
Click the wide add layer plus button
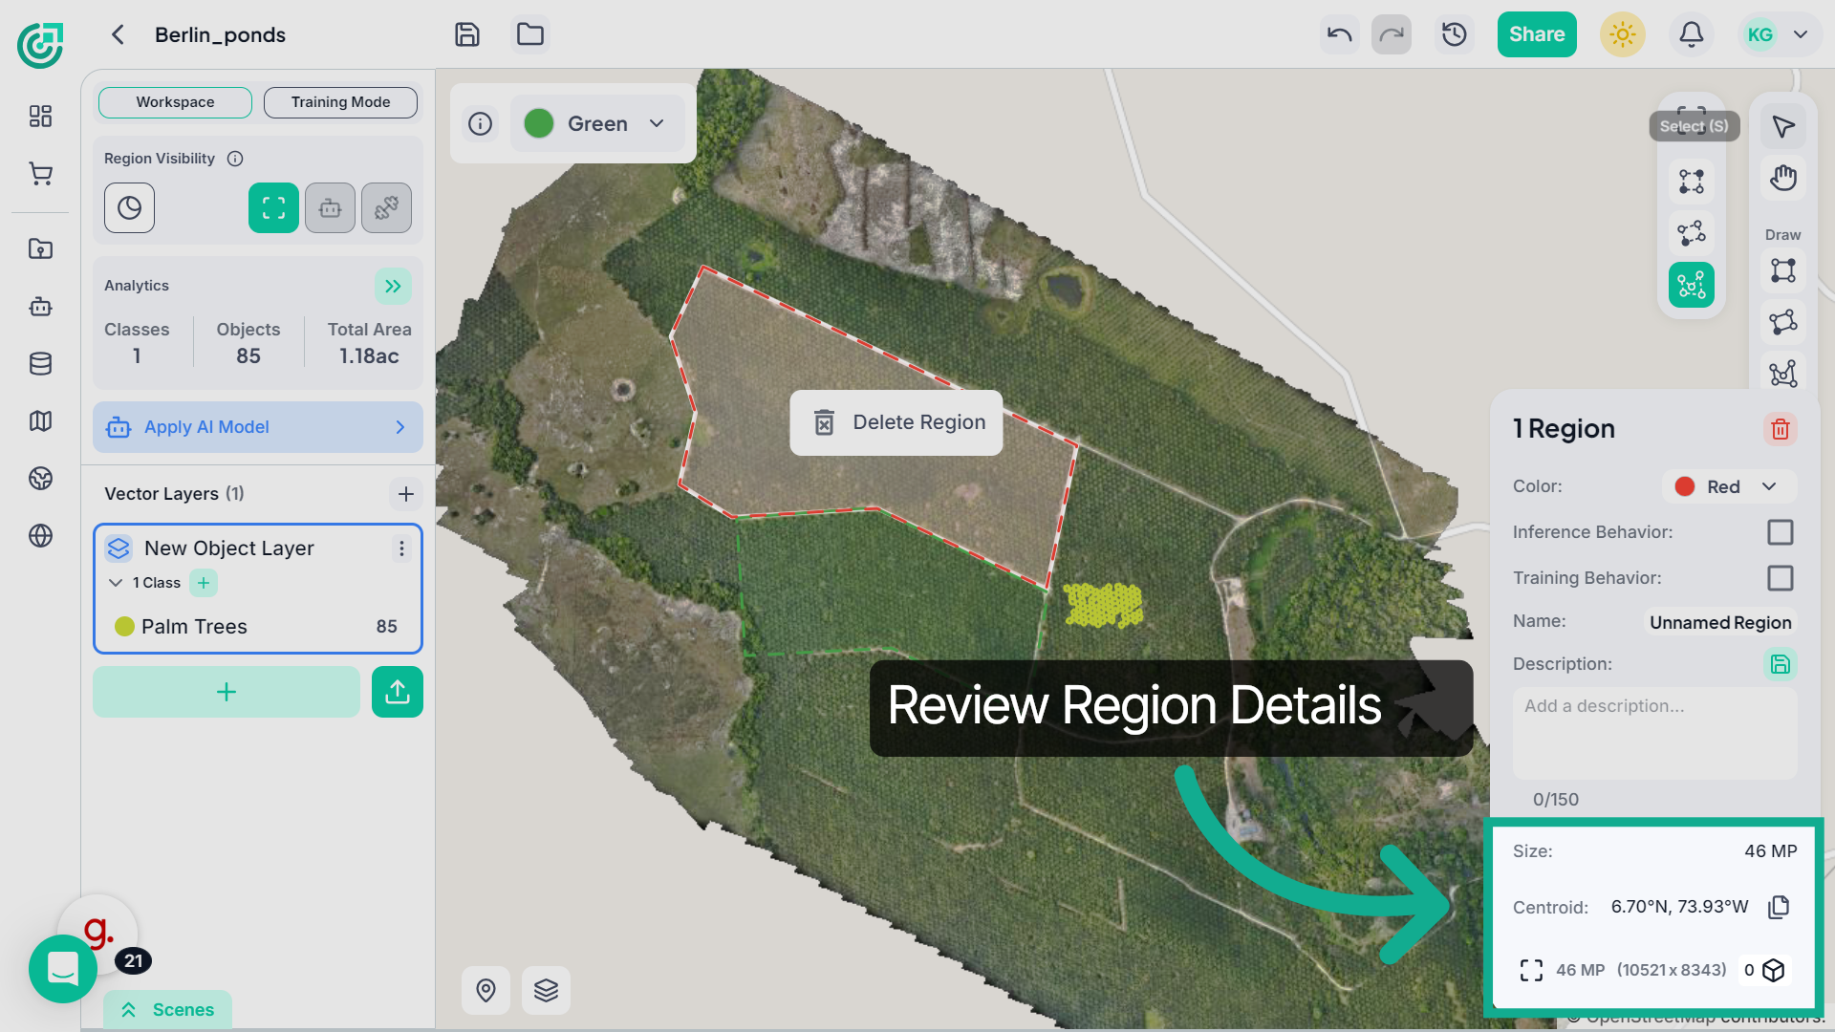click(227, 692)
